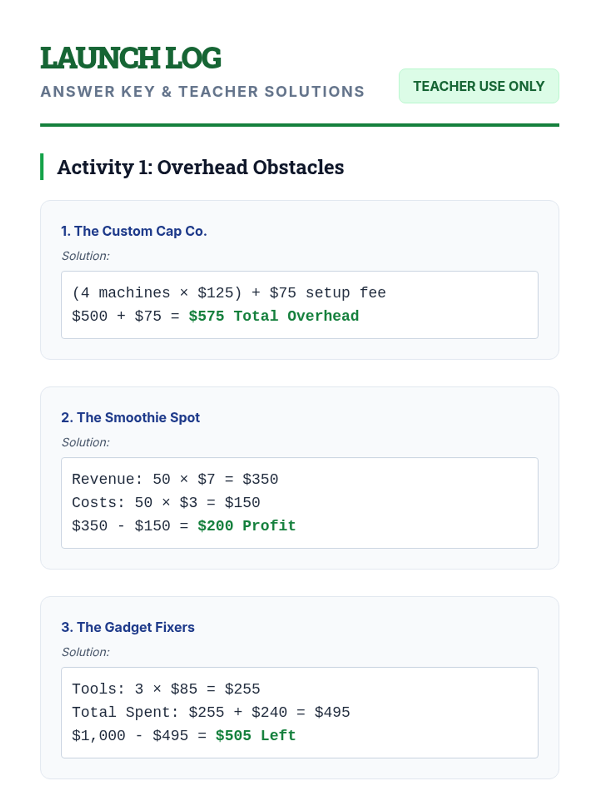Click the Solution label under Custom Cap Co.
The image size is (599, 799).
pyautogui.click(x=85, y=256)
